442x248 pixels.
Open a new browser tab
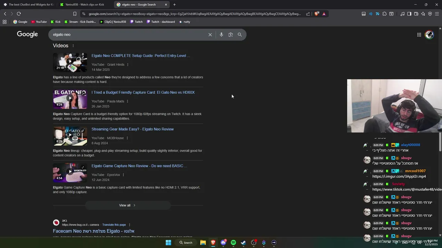174,4
